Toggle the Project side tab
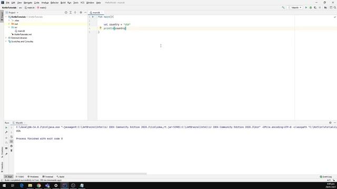Screen dimensions: 337x189 click(x=2, y=17)
